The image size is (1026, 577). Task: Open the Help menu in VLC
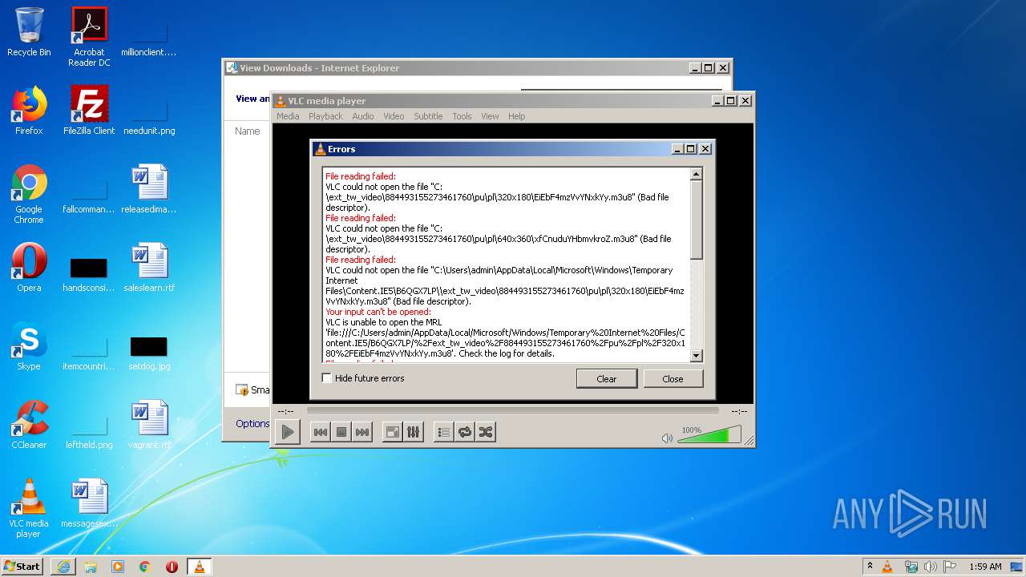(517, 116)
